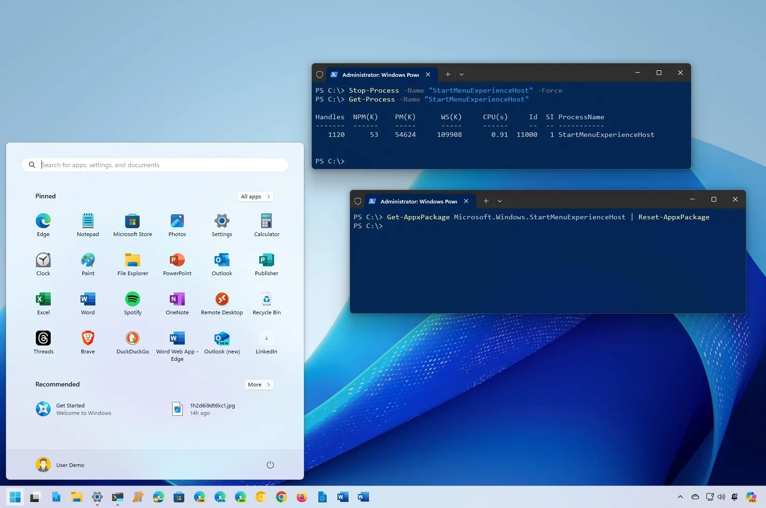This screenshot has width=766, height=508.
Task: Open Task View on the taskbar
Action: (35, 497)
